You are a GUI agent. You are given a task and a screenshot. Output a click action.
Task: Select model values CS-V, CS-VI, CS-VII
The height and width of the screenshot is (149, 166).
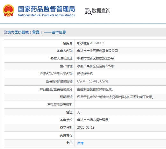[x=93, y=82]
